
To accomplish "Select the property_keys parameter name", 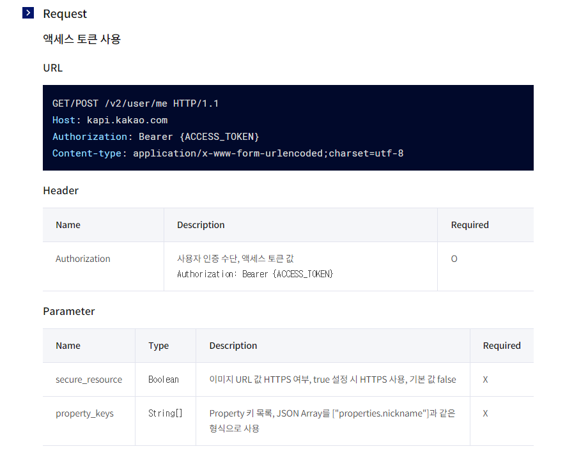I will (x=84, y=413).
